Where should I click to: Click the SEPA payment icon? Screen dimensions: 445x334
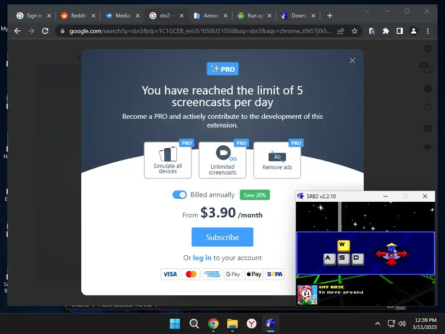(275, 274)
